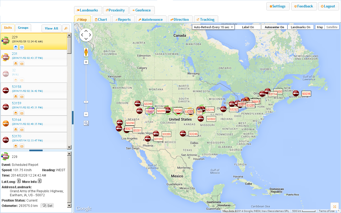Click the search magnifier beside View All
Image resolution: width=341 pixels, height=213 pixels.
click(66, 28)
